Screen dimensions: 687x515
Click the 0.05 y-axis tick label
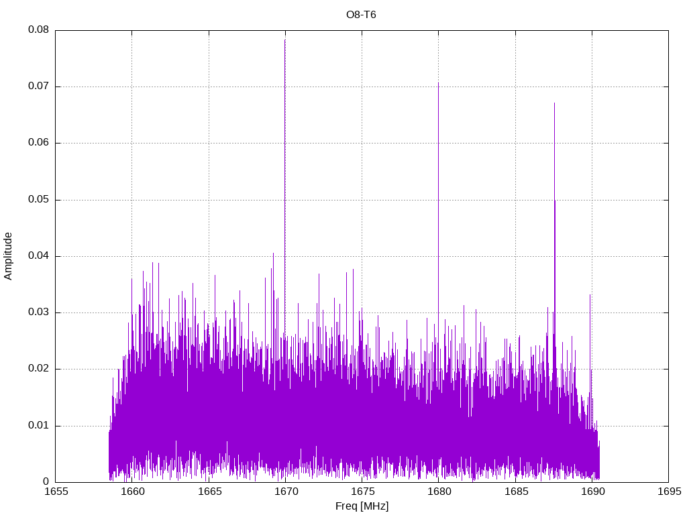coord(38,200)
